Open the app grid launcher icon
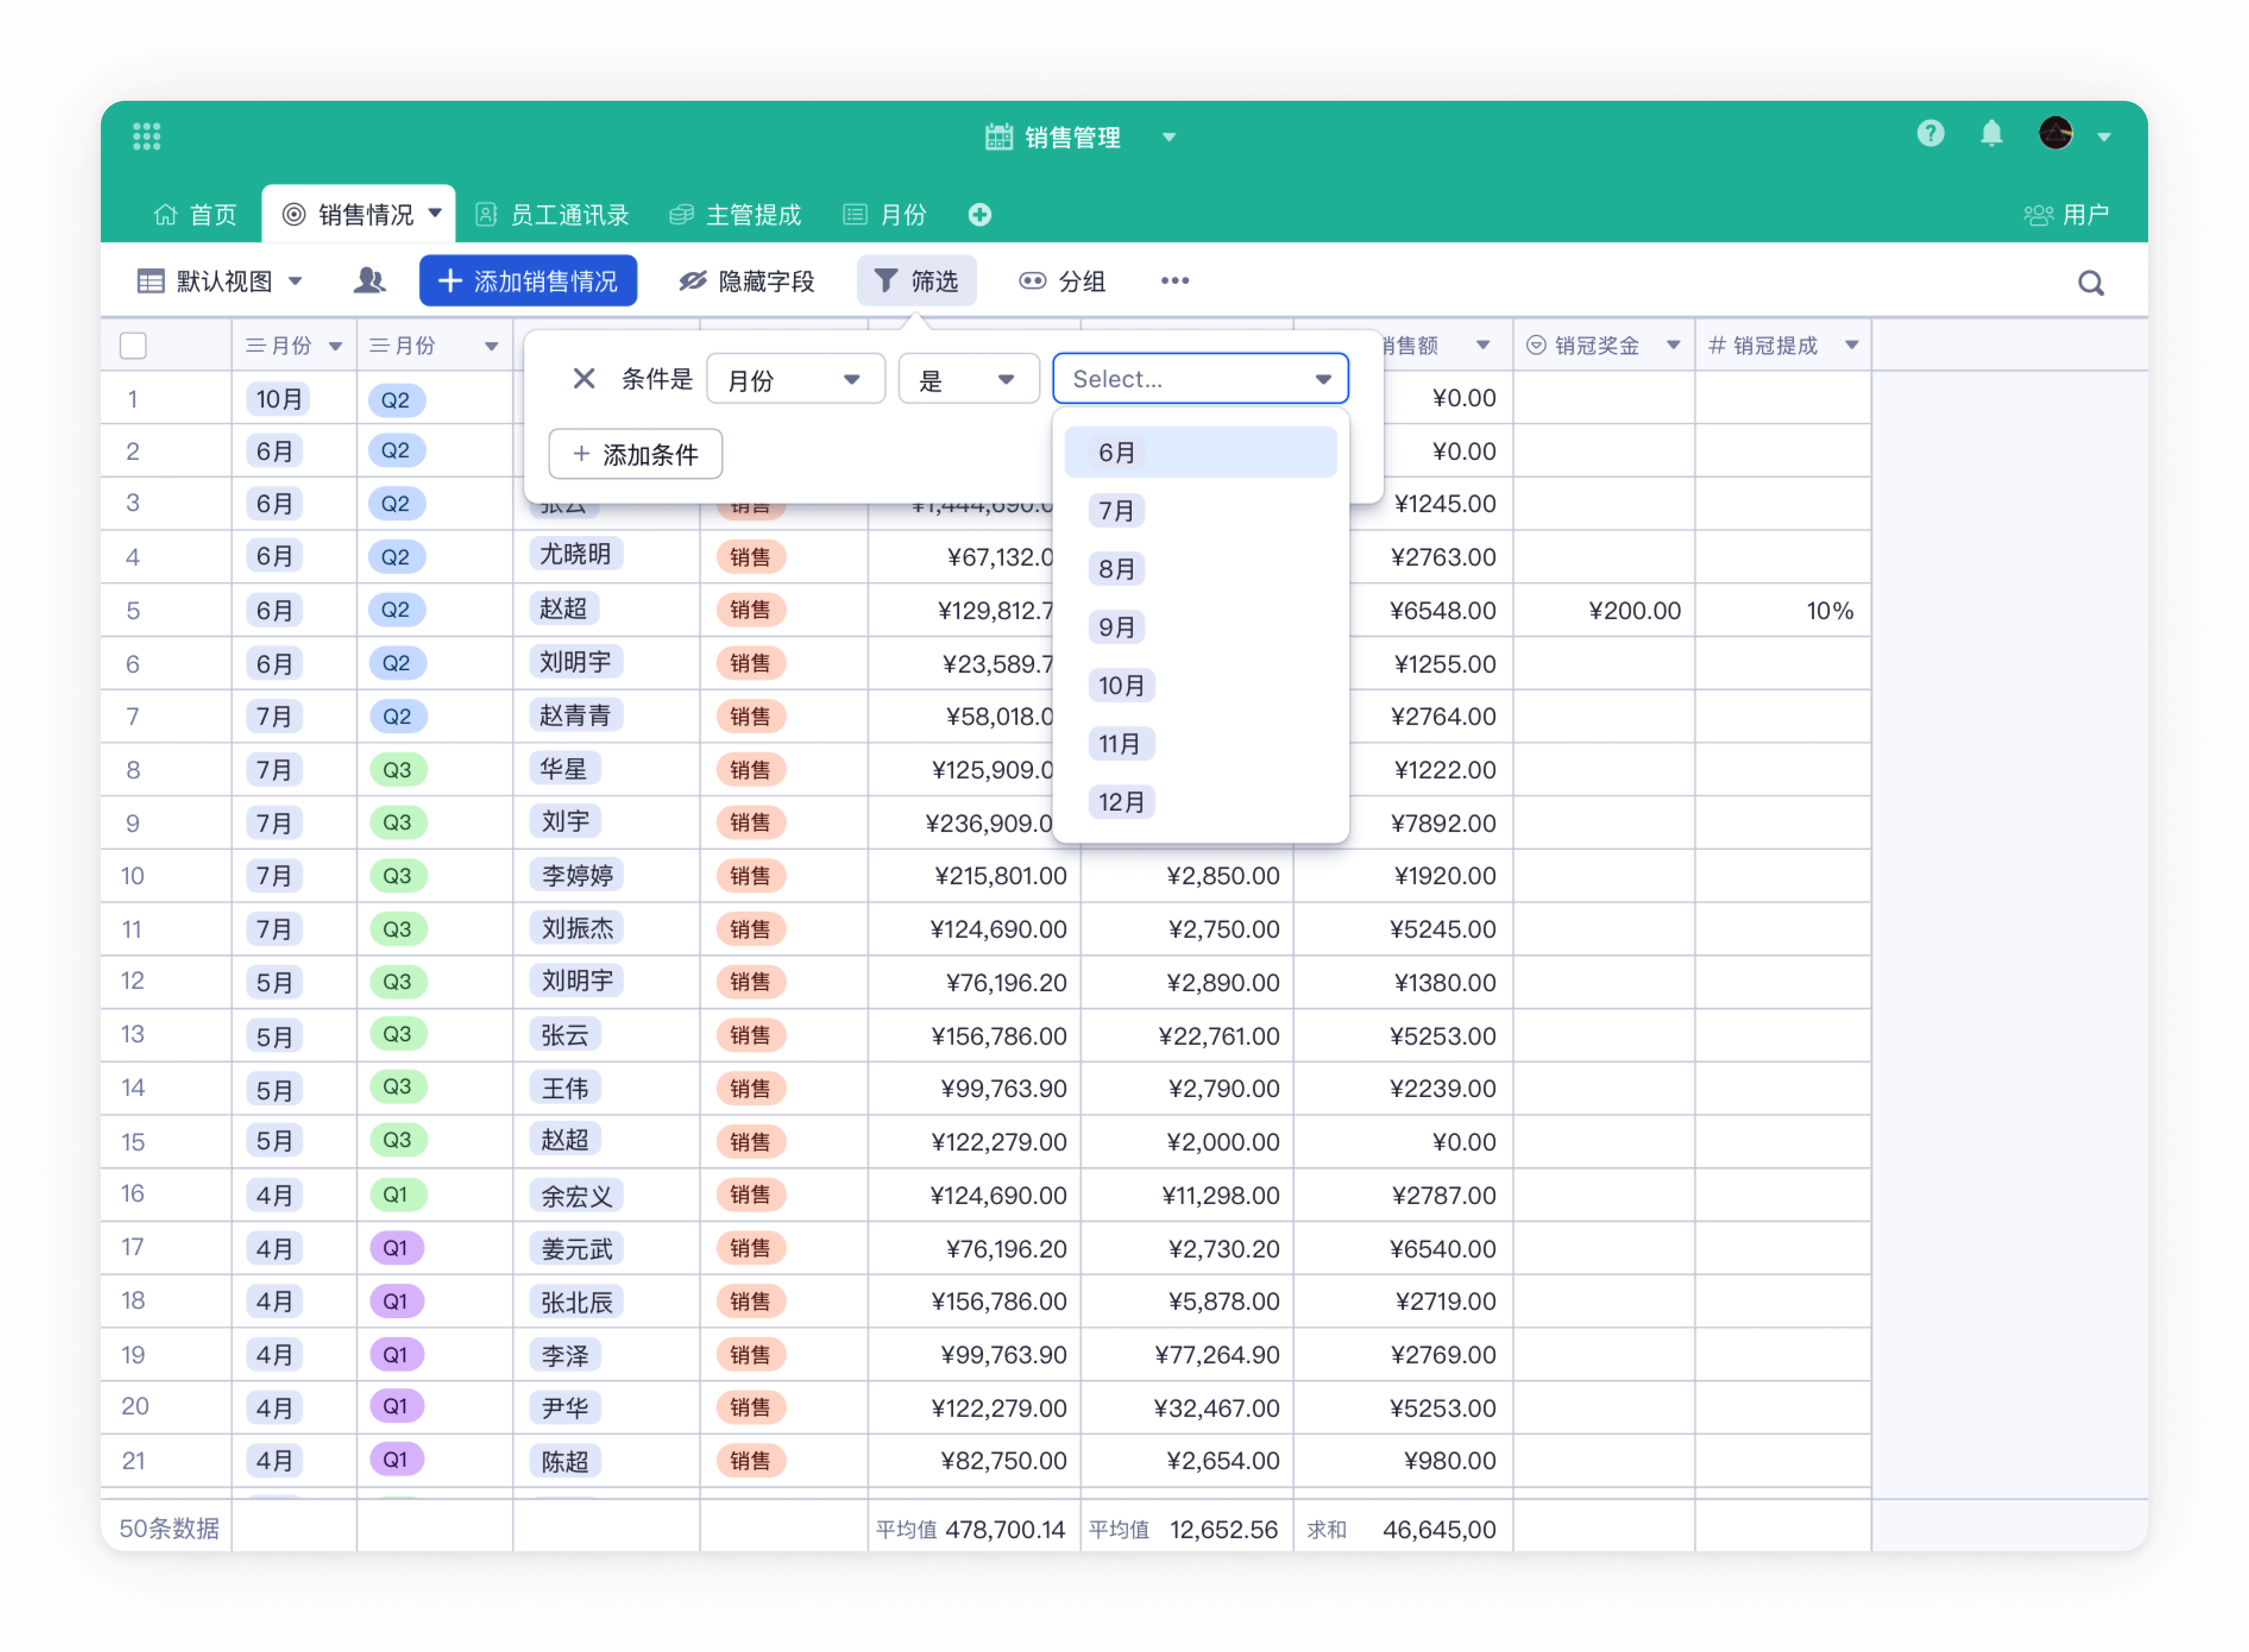 pos(147,136)
